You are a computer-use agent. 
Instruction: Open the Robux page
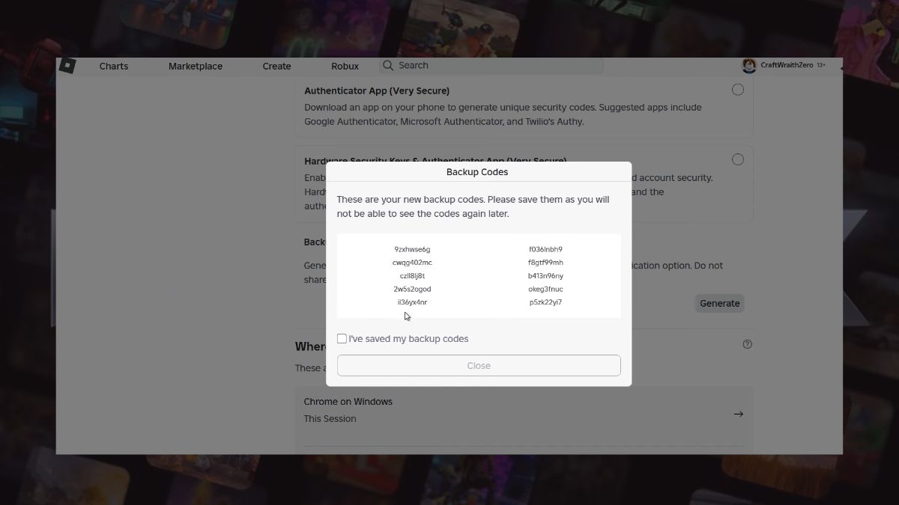(x=345, y=66)
